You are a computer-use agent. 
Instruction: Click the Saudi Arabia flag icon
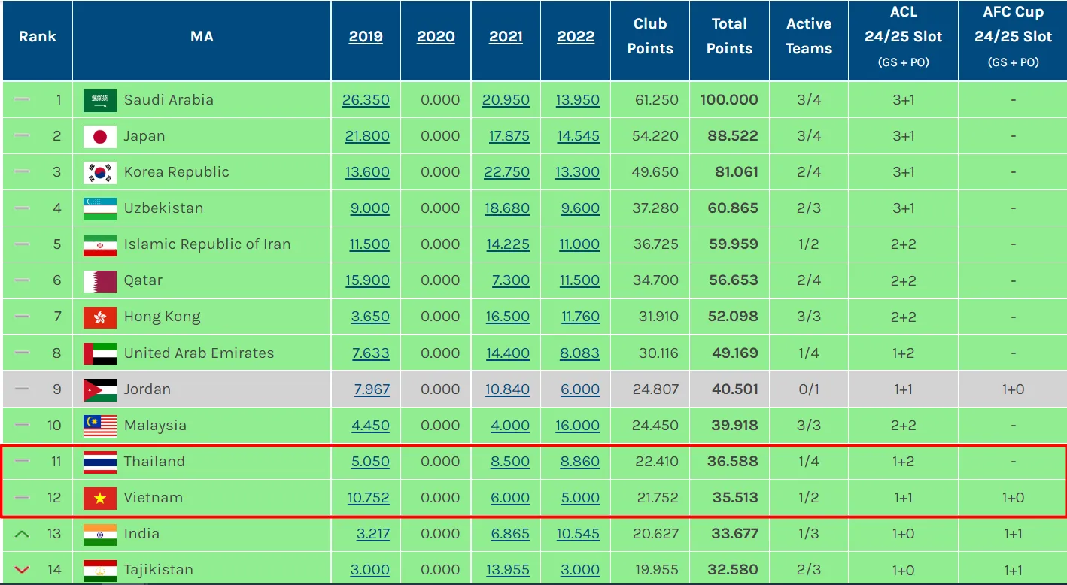pos(99,100)
